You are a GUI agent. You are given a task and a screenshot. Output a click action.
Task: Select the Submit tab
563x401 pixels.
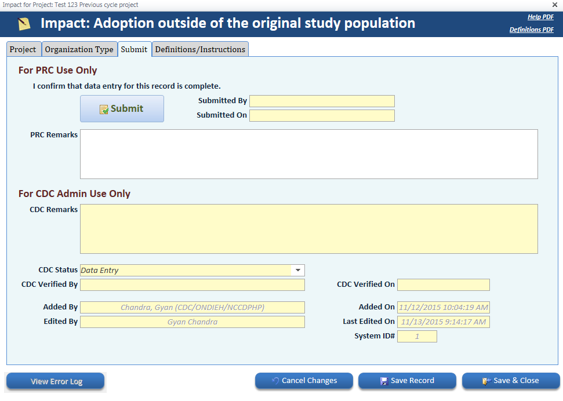pos(134,49)
